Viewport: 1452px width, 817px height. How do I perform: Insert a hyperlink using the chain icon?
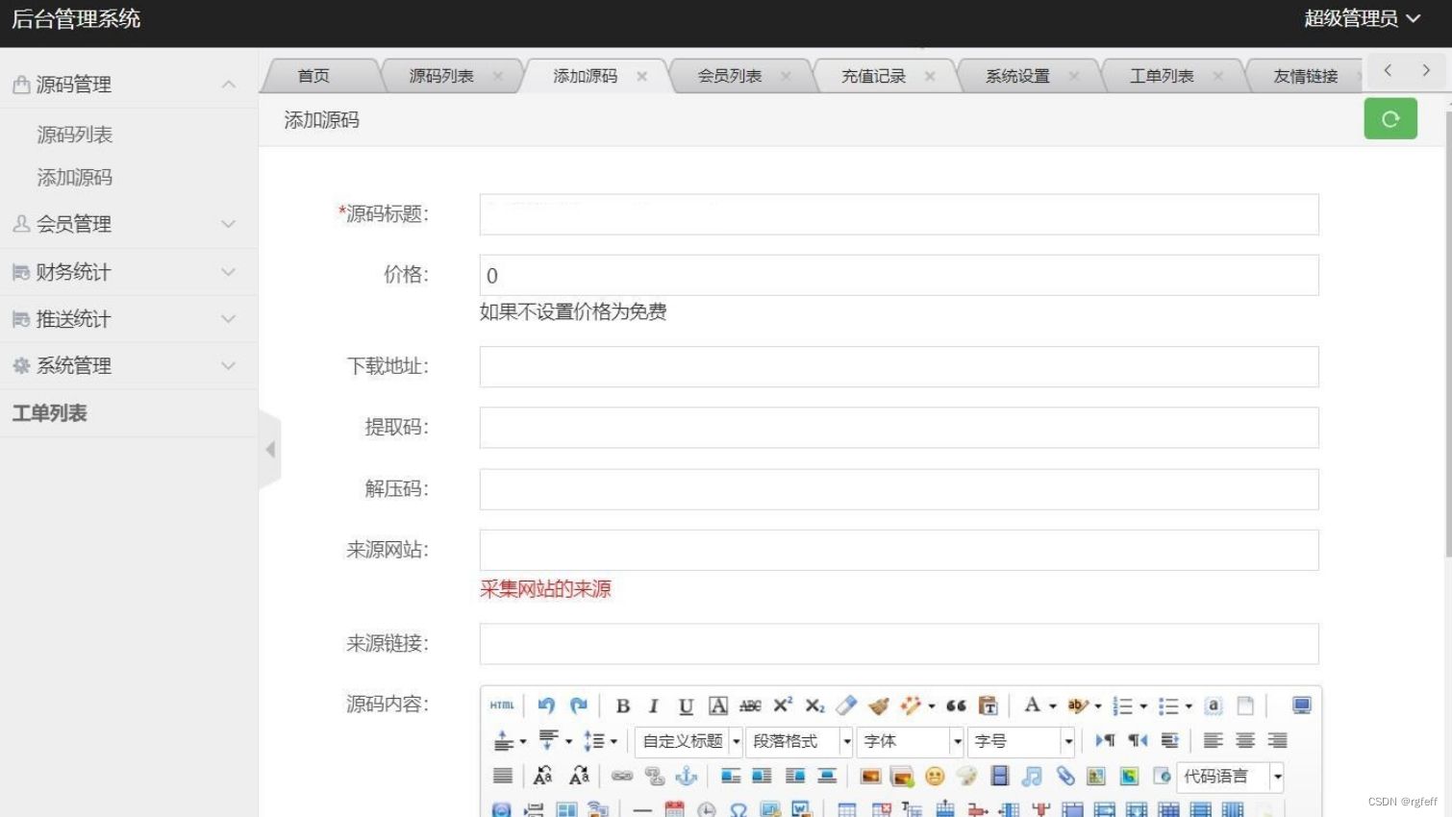click(620, 775)
